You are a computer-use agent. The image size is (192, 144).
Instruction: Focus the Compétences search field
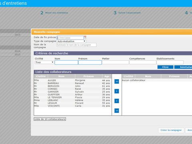pyautogui.click(x=143, y=62)
